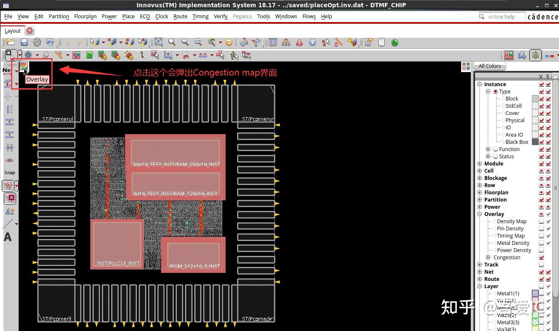559x331 pixels.
Task: Expand the Module tree node
Action: click(480, 164)
